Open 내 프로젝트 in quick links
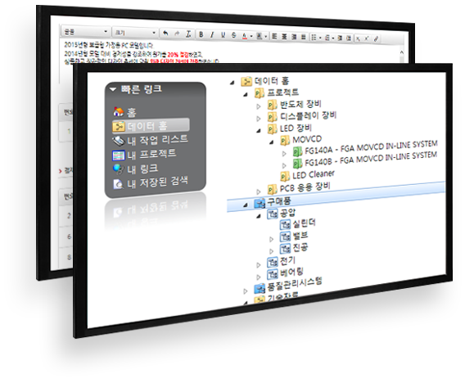The width and height of the screenshot is (465, 383). point(144,154)
